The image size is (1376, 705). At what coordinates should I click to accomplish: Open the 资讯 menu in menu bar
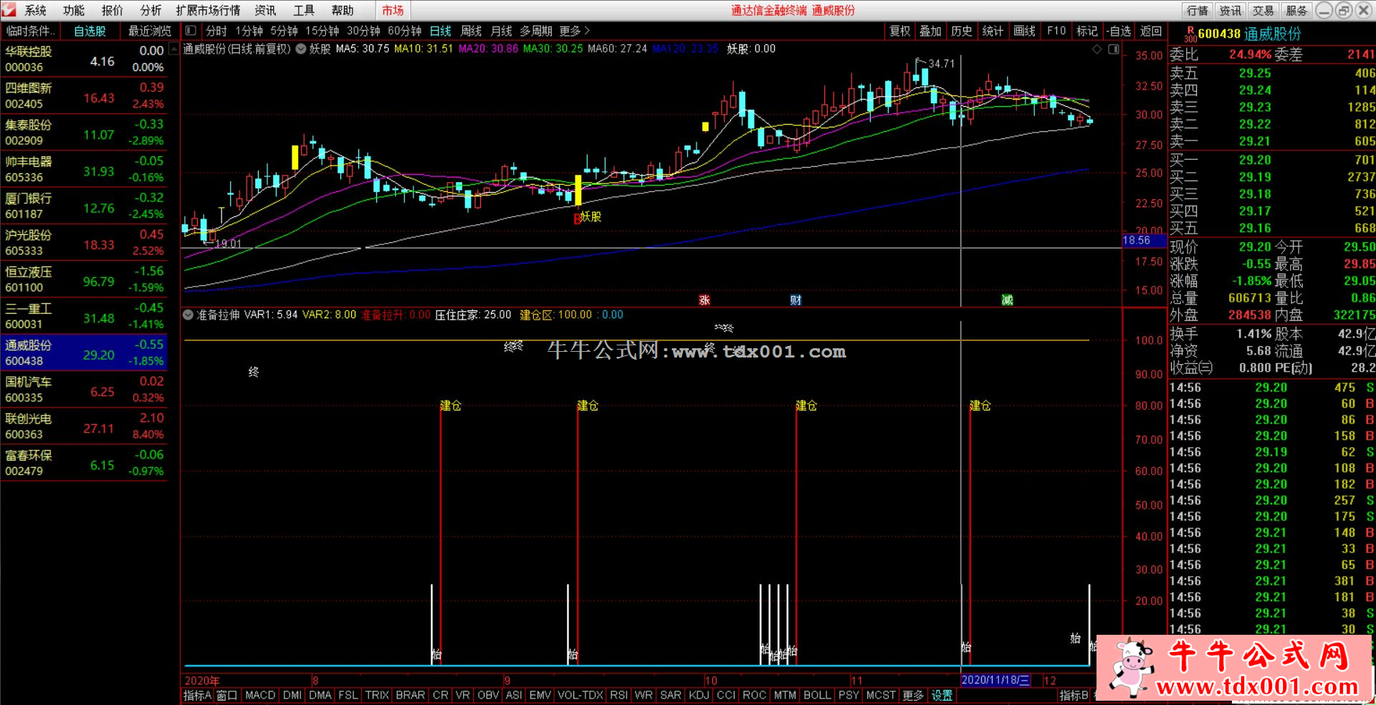click(265, 10)
